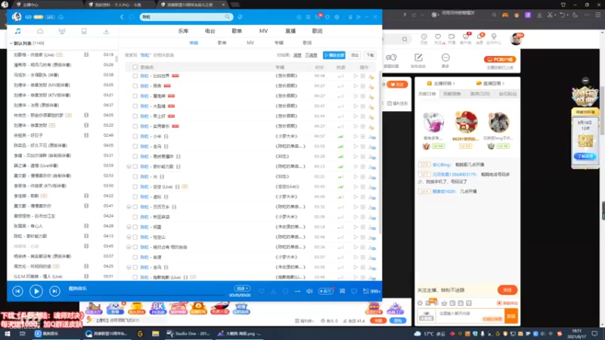Tick the checkbox for 易燃易爆炸

pyautogui.click(x=135, y=156)
